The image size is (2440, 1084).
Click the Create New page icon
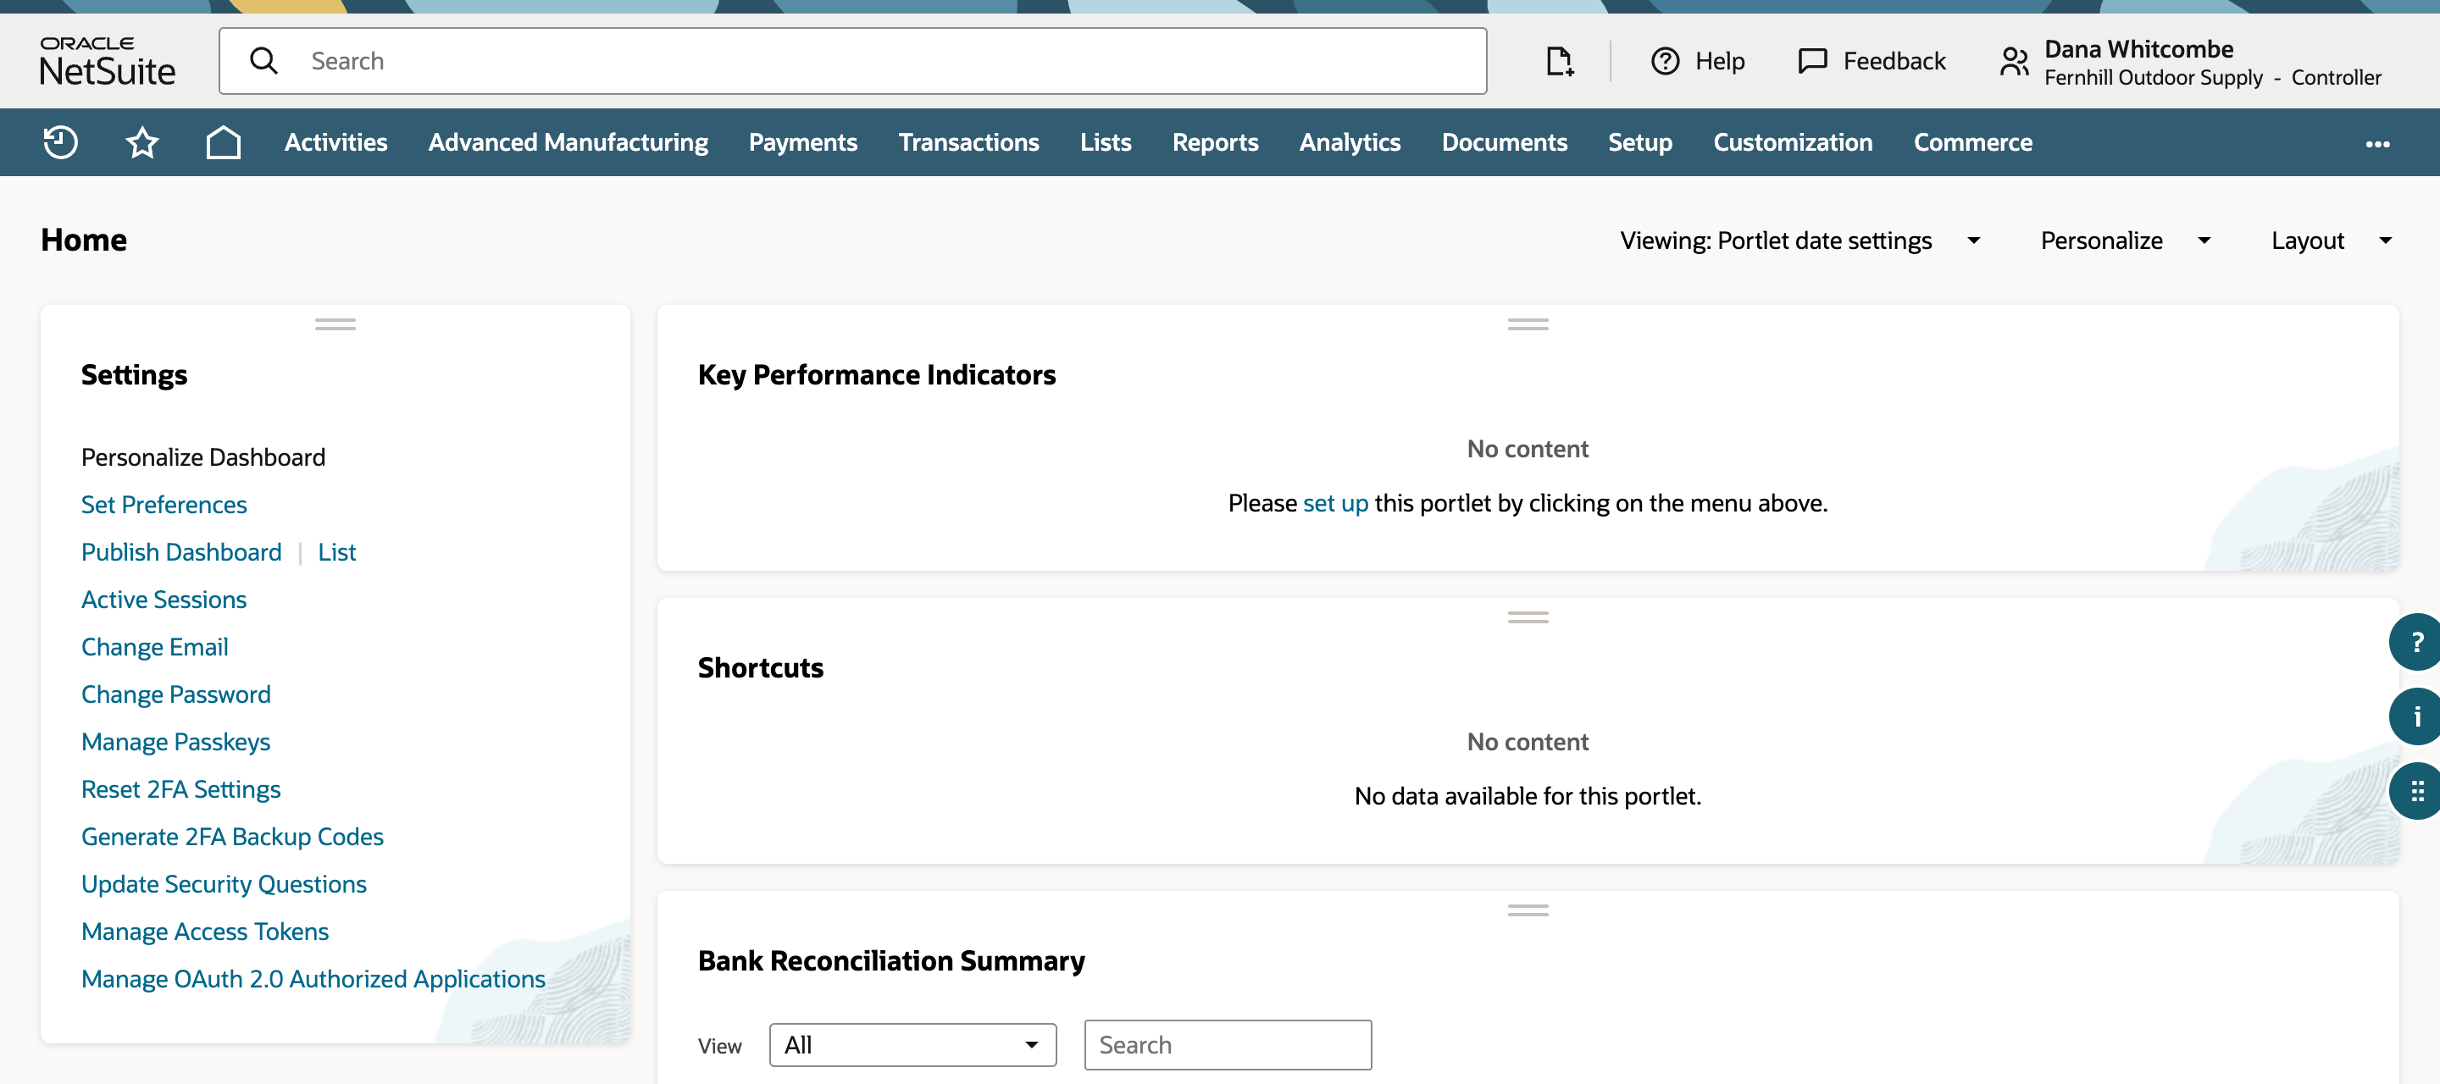(1559, 62)
